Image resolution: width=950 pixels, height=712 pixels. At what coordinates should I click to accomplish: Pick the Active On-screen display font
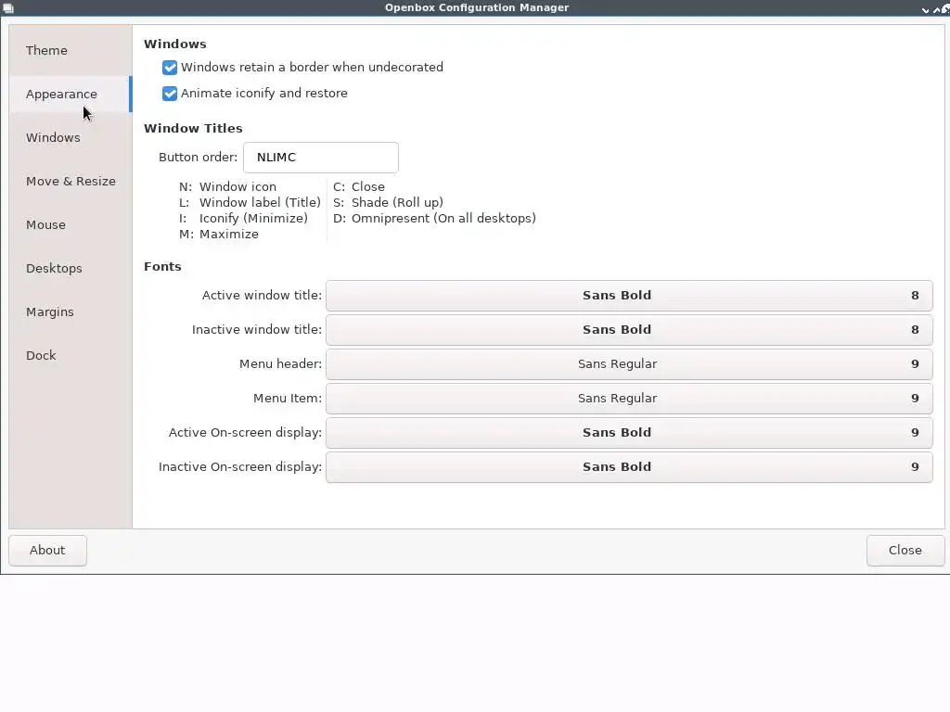[x=629, y=433]
